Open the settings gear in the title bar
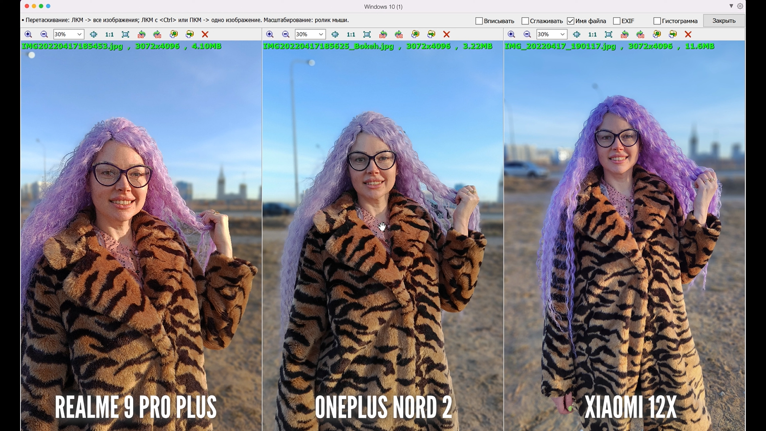Image resolution: width=766 pixels, height=431 pixels. coord(740,6)
